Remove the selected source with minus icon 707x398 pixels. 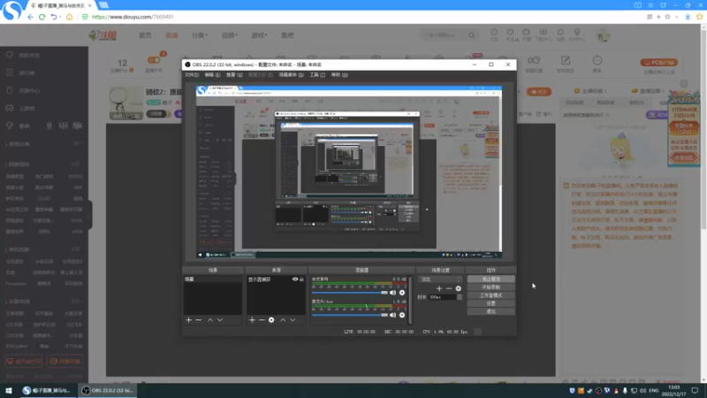tap(262, 320)
